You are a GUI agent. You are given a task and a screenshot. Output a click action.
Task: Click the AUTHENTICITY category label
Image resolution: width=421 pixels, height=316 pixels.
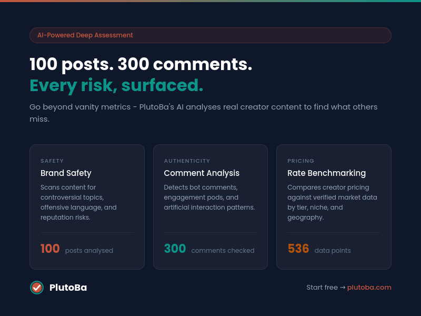[187, 161]
